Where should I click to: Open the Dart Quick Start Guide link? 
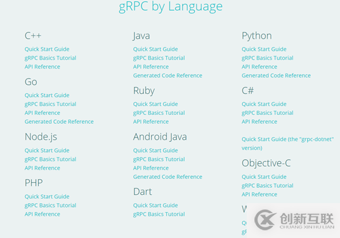pyautogui.click(x=155, y=206)
